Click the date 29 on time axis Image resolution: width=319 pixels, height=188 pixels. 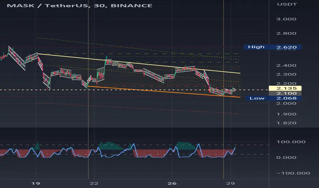tap(230, 184)
